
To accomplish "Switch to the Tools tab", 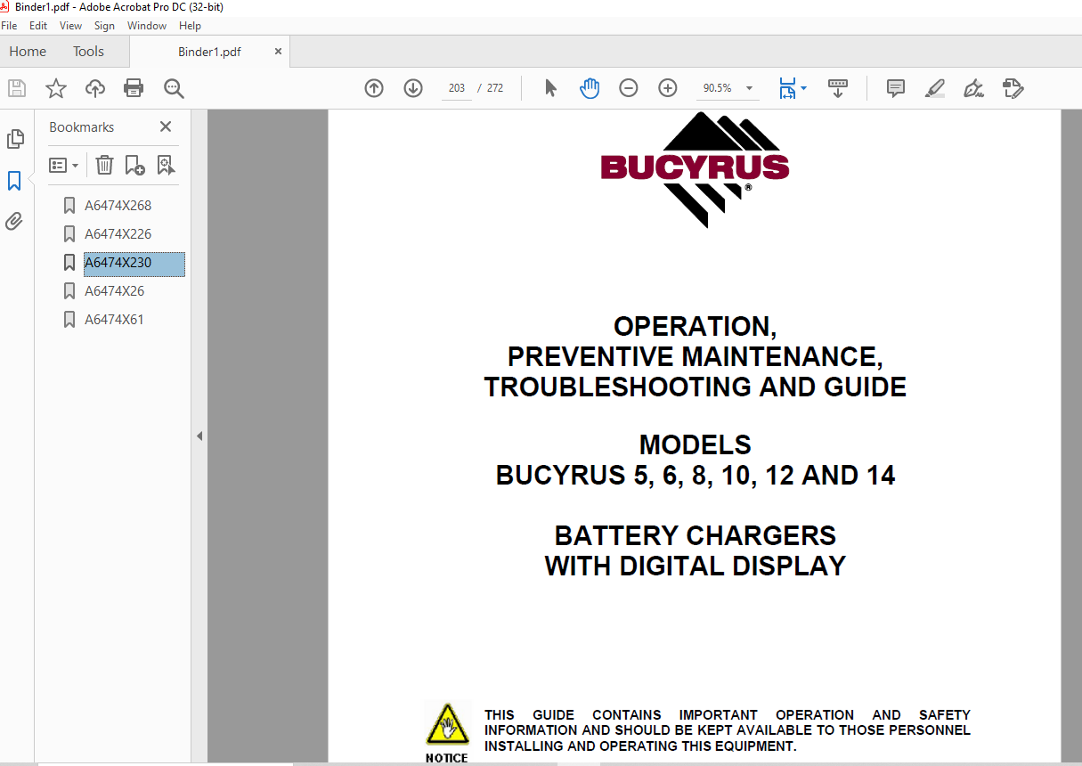I will pos(88,52).
